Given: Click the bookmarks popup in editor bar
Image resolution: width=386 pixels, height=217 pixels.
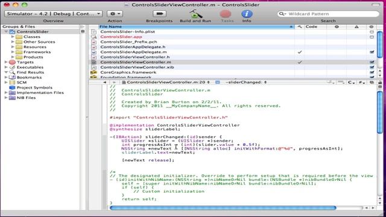Looking at the screenshot, I should (x=331, y=83).
